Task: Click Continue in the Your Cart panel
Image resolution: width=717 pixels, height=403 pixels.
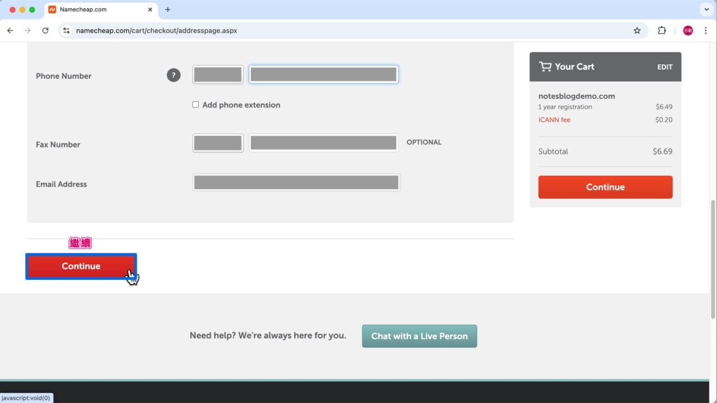Action: (x=605, y=187)
